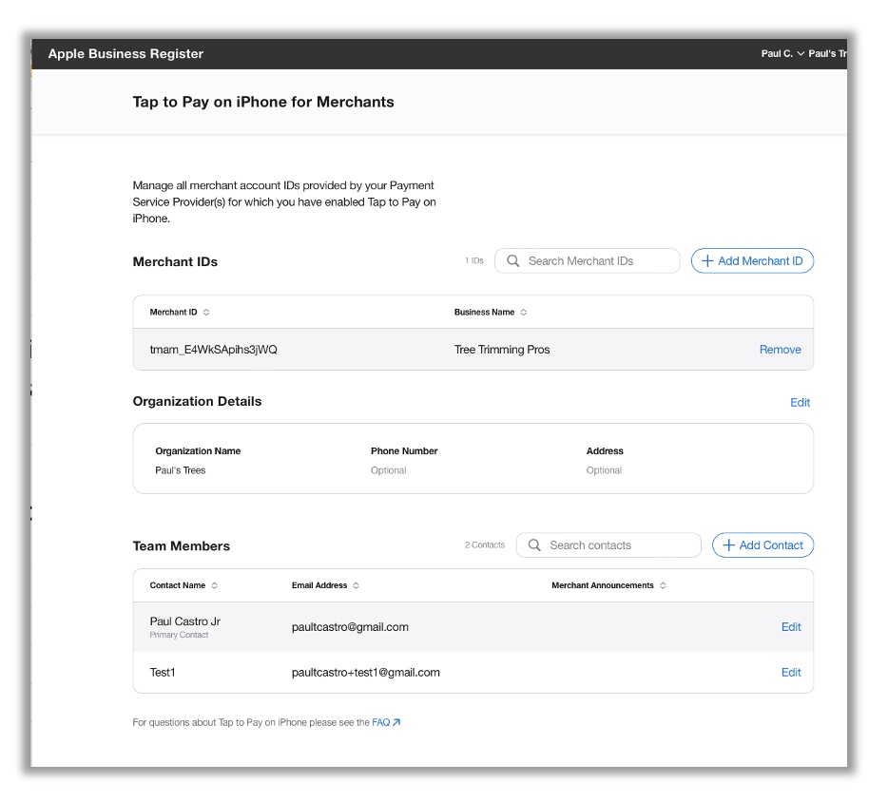888x802 pixels.
Task: Remove the Tree Trimming Pros merchant ID
Action: coord(780,350)
